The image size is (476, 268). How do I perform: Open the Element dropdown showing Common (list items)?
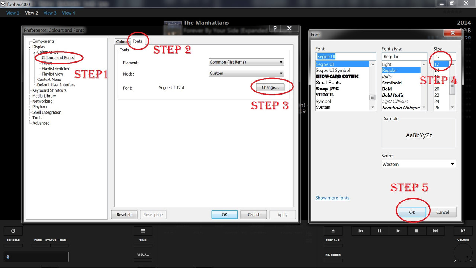pyautogui.click(x=247, y=62)
